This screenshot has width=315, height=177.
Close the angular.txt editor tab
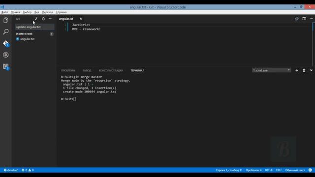[81, 19]
